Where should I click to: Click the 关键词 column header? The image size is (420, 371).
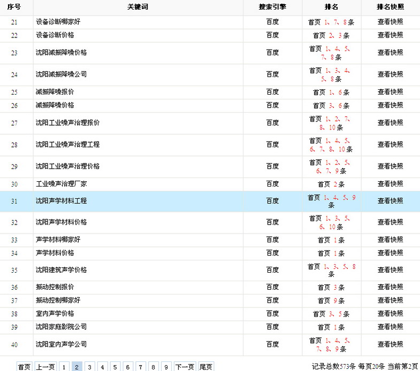(x=138, y=7)
